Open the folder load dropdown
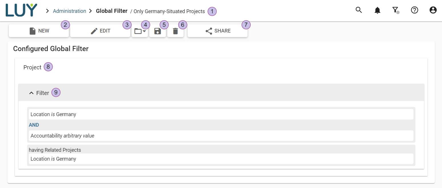 [x=140, y=31]
